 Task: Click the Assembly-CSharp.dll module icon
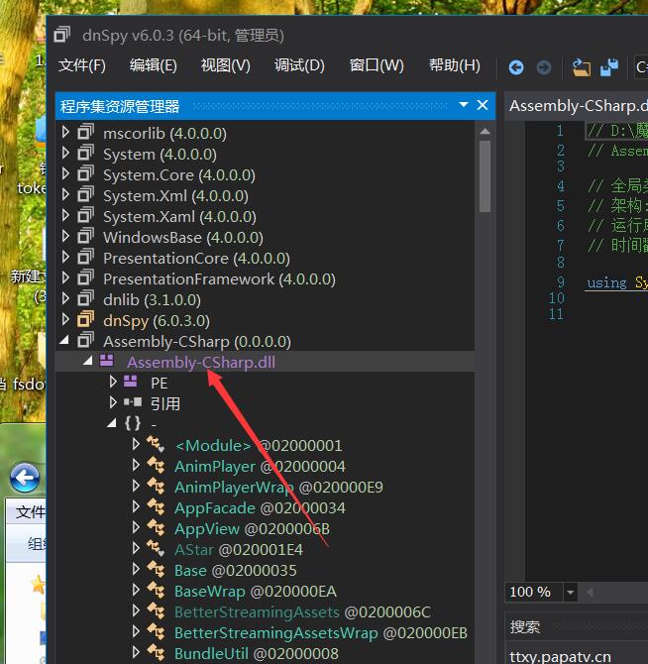coord(107,362)
